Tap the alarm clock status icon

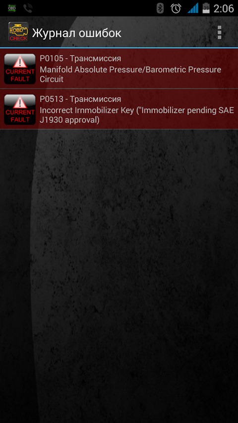pyautogui.click(x=176, y=8)
